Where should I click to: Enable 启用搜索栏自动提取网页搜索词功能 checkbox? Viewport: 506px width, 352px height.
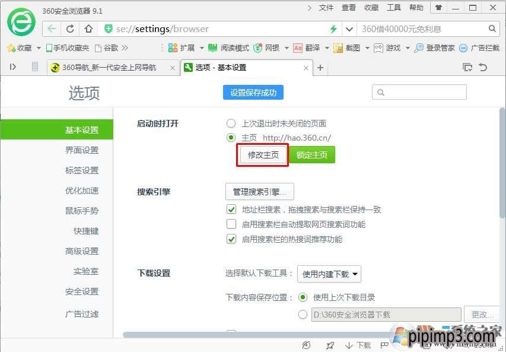click(x=231, y=224)
